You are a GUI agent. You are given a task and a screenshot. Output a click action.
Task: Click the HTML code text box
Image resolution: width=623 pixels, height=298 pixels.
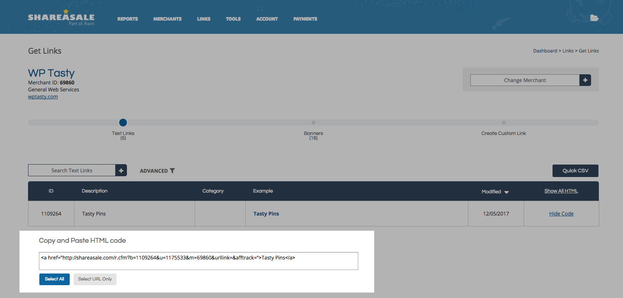pyautogui.click(x=199, y=261)
